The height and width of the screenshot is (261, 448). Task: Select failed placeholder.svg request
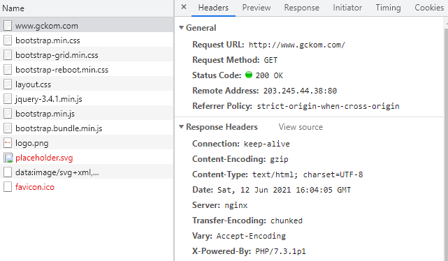point(87,158)
